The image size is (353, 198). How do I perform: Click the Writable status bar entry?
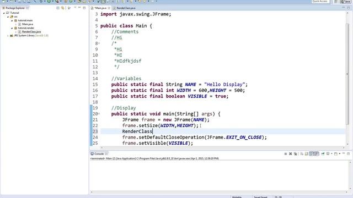click(x=237, y=197)
